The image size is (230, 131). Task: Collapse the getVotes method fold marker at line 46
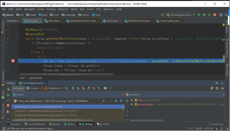click(x=18, y=39)
